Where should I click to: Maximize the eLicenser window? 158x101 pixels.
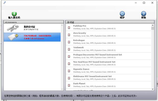tap(144, 3)
